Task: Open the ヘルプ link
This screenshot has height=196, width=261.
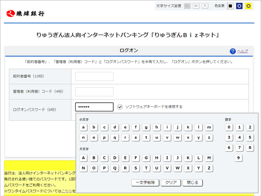Action: 243,51
